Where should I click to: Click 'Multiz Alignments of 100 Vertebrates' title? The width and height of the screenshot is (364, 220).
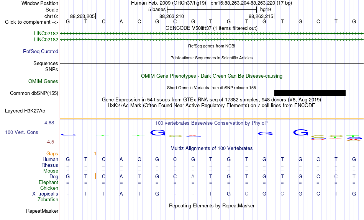pyautogui.click(x=212, y=148)
